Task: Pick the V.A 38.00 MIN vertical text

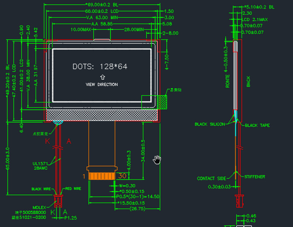Action: pos(28,76)
